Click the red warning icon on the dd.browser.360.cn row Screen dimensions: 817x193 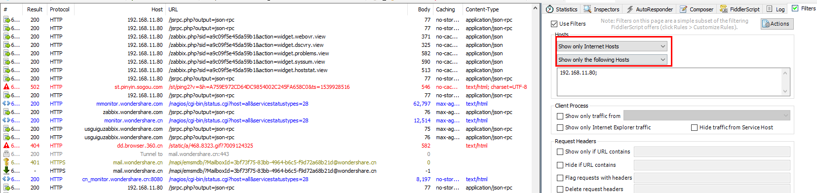(6, 146)
